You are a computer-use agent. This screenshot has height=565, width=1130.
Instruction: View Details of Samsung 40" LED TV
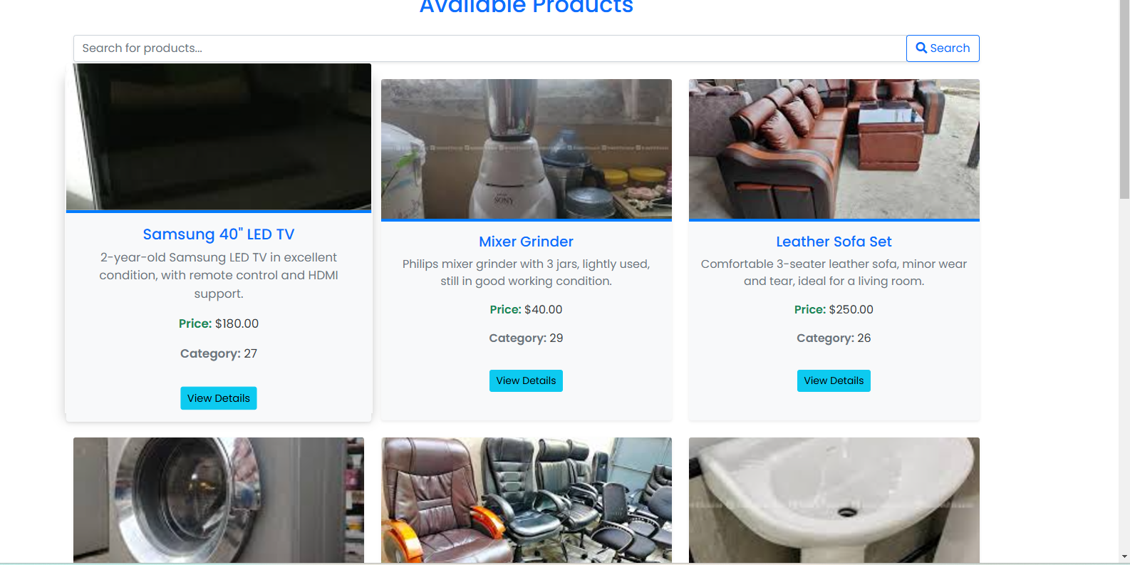click(219, 398)
